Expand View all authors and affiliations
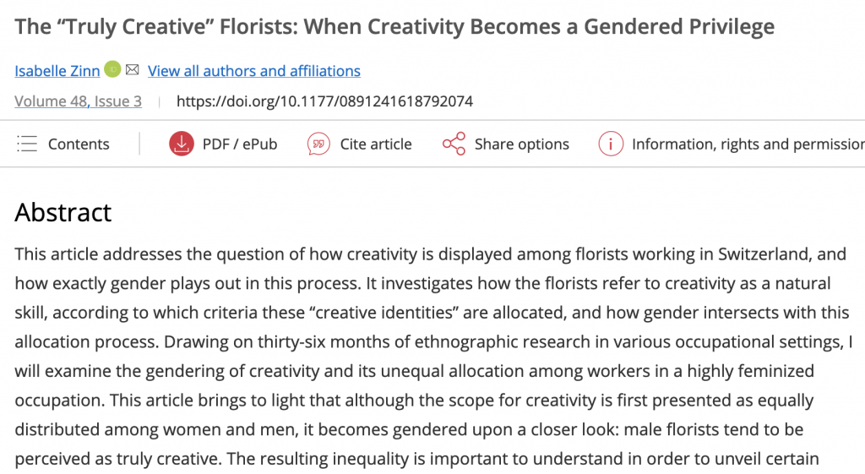 (253, 71)
